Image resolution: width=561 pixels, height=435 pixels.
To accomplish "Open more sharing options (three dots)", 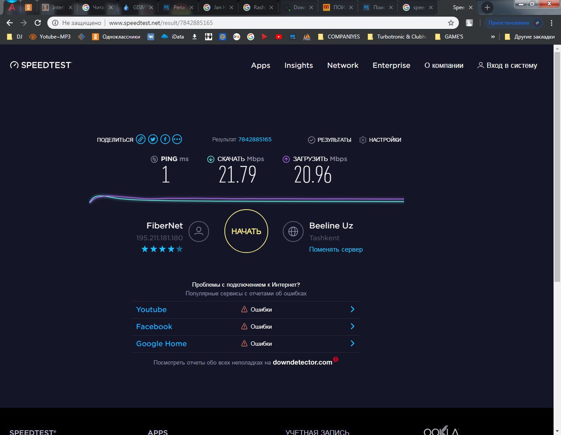I will pyautogui.click(x=177, y=140).
